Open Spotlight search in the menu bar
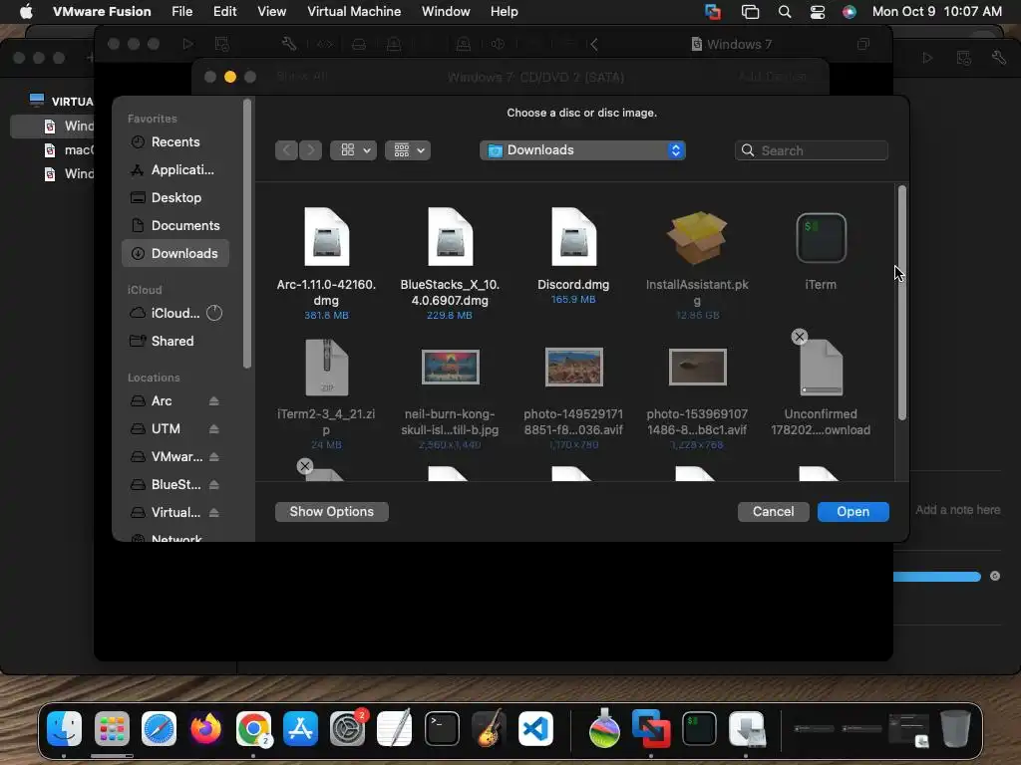The image size is (1021, 765). (x=785, y=12)
